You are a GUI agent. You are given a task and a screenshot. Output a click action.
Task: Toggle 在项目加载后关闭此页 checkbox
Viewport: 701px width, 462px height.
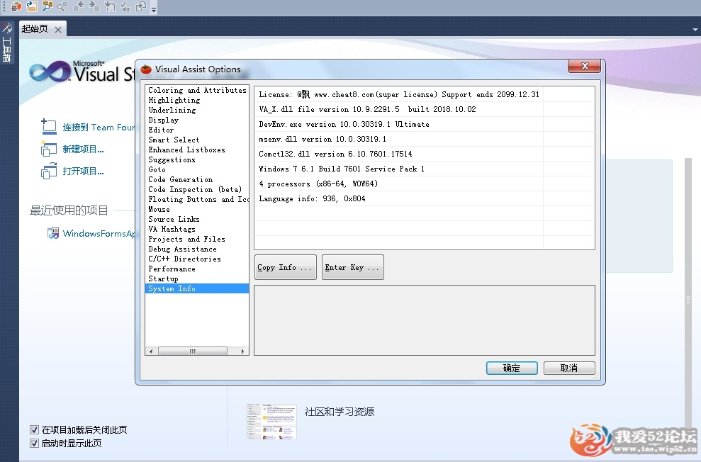pyautogui.click(x=34, y=430)
